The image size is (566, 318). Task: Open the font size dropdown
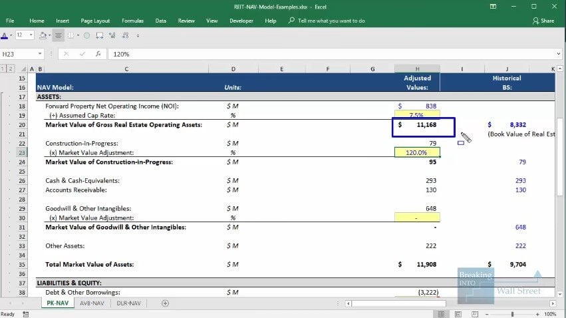pos(31,35)
